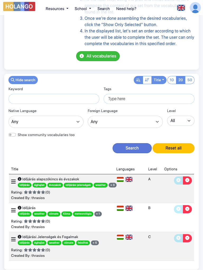Open the School menu
This screenshot has height=270, width=203.
(x=83, y=9)
